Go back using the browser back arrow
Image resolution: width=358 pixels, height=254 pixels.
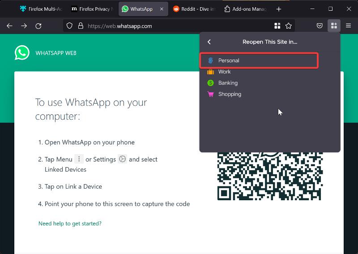[x=9, y=26]
